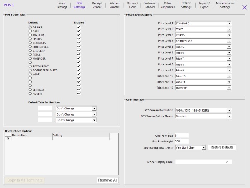Set CAFE as the default tab
Screen dimensions: 250x188
point(30,31)
